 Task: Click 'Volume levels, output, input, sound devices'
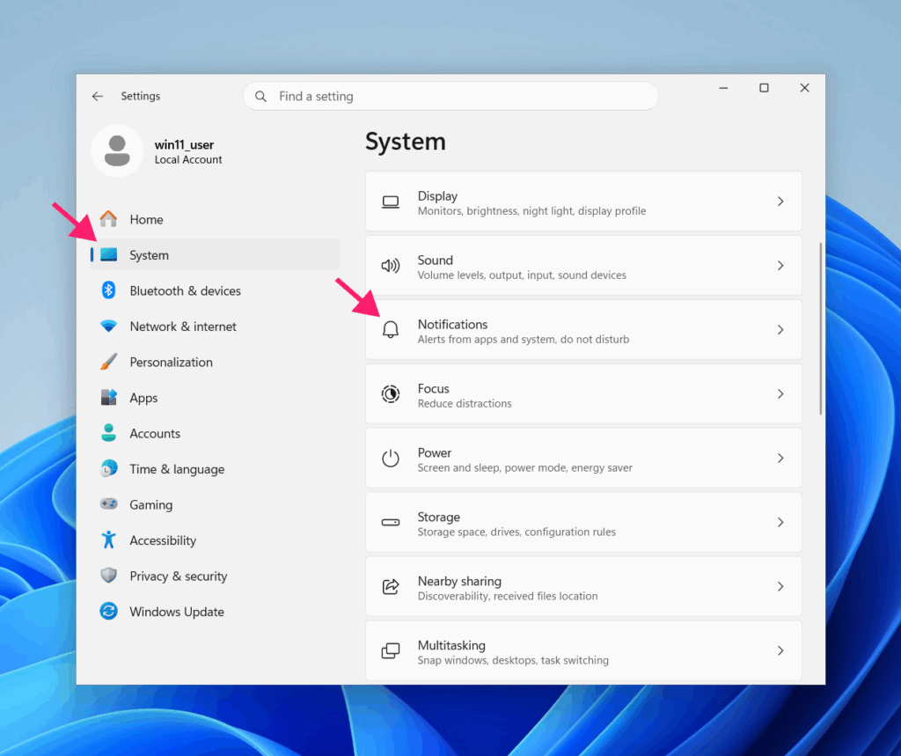click(x=522, y=275)
